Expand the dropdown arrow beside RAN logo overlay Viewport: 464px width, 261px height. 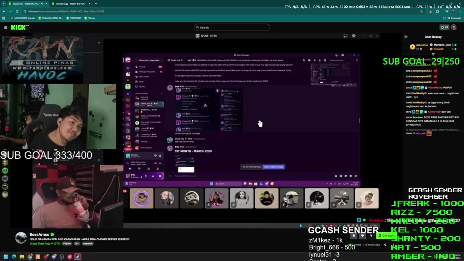(x=99, y=43)
